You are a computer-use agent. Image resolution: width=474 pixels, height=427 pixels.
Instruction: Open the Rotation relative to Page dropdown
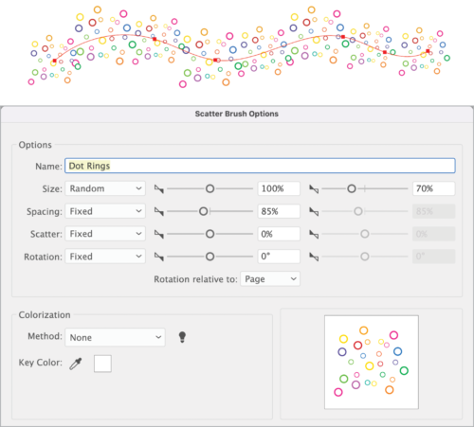click(x=270, y=279)
